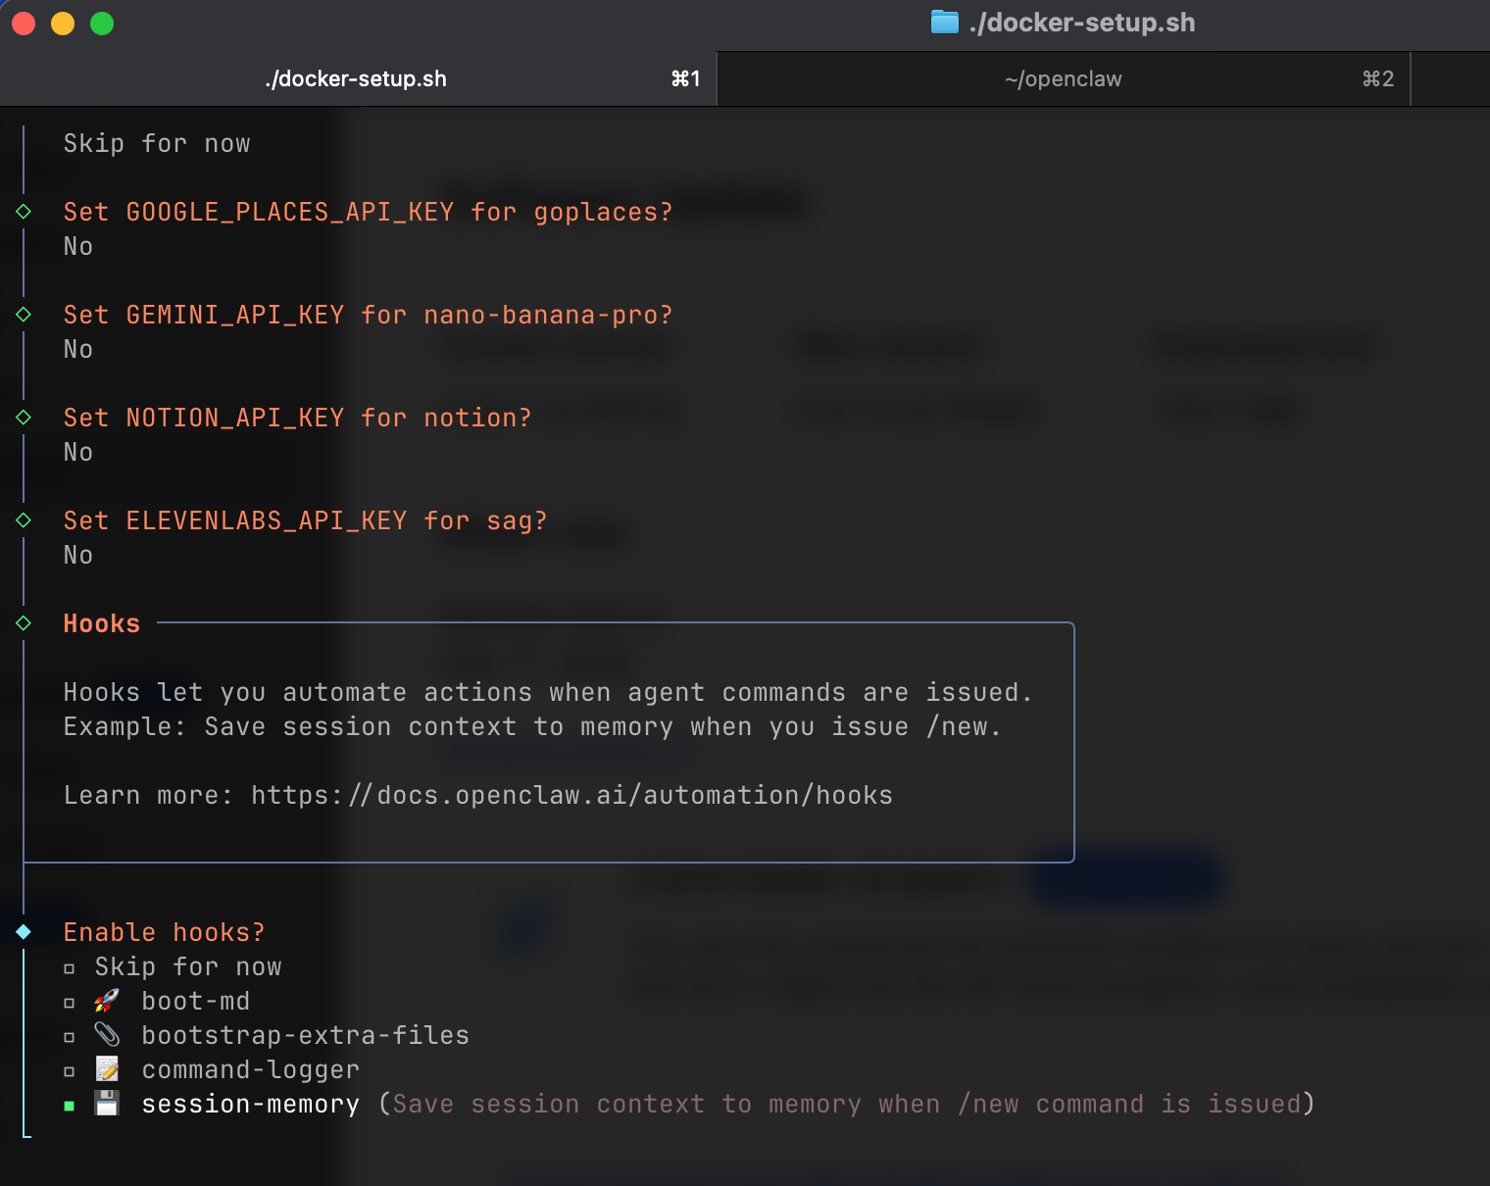
Task: Click the blue diamond beside Enable hooks
Action: 24,932
